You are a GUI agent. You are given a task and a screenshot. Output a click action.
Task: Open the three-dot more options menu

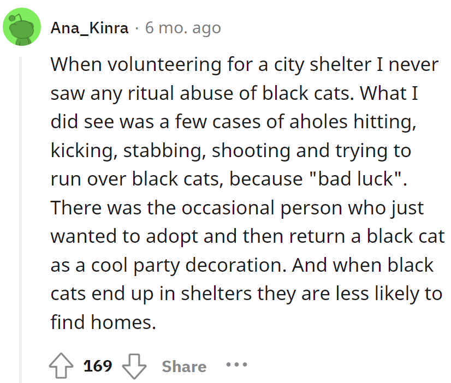click(x=238, y=364)
